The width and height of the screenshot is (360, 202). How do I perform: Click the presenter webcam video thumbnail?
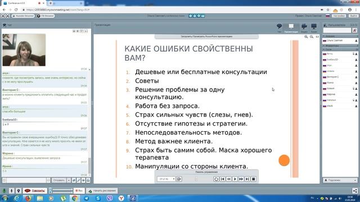[24, 50]
